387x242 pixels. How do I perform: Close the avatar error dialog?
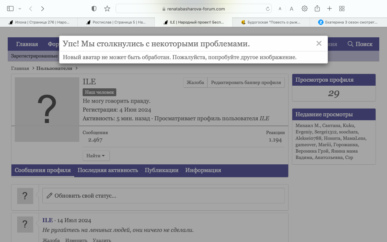point(319,43)
